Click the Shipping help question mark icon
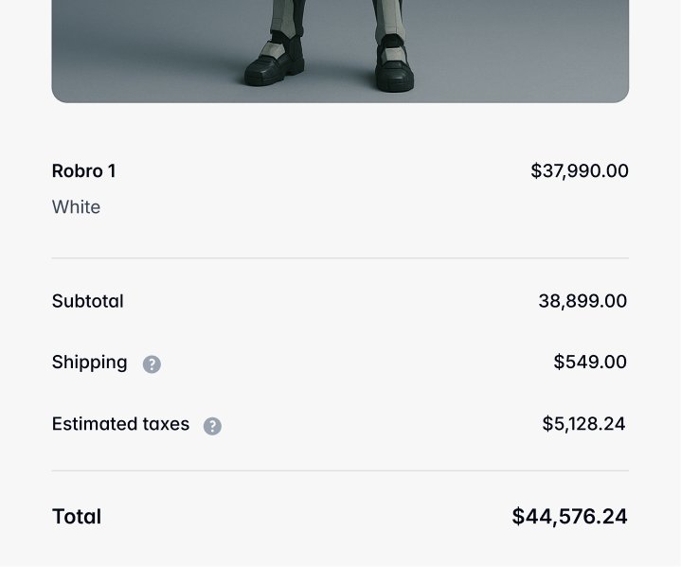Viewport: 681px width, 567px height. pos(152,364)
